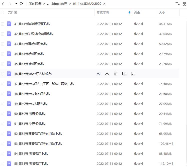
Task: Open the file 第44节反射面板.flv
Action: click(x=29, y=54)
